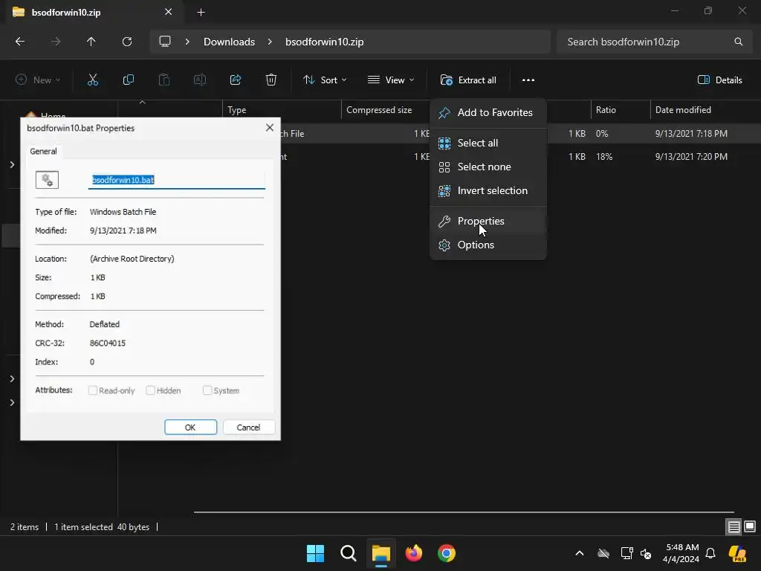
Task: Click OK in Properties dialog
Action: (190, 428)
